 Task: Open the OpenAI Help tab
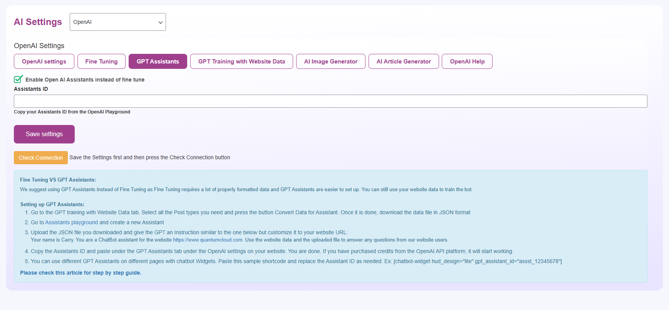tap(467, 62)
